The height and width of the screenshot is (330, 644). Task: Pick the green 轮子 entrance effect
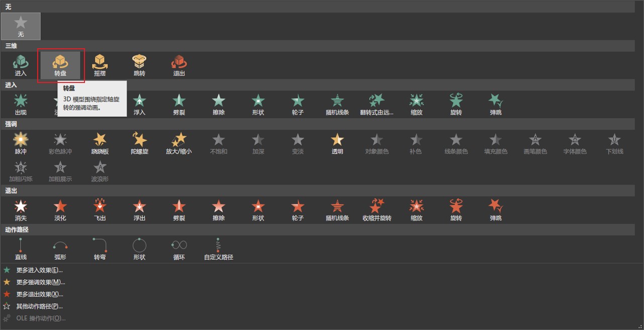pos(298,104)
